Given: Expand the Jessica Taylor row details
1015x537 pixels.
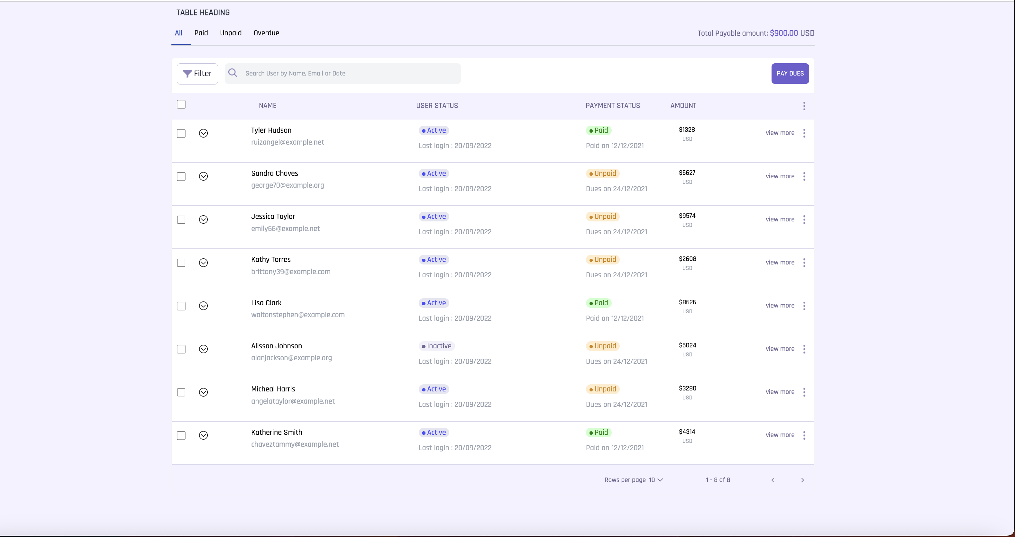Looking at the screenshot, I should tap(203, 219).
